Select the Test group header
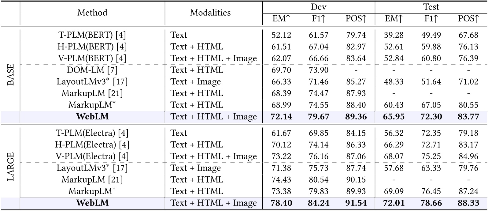This screenshot has width=488, height=211. coord(431,7)
